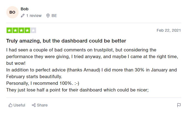Click the Feb 22, 2021 date
Viewport: 187px width, 114px height.
click(169, 30)
